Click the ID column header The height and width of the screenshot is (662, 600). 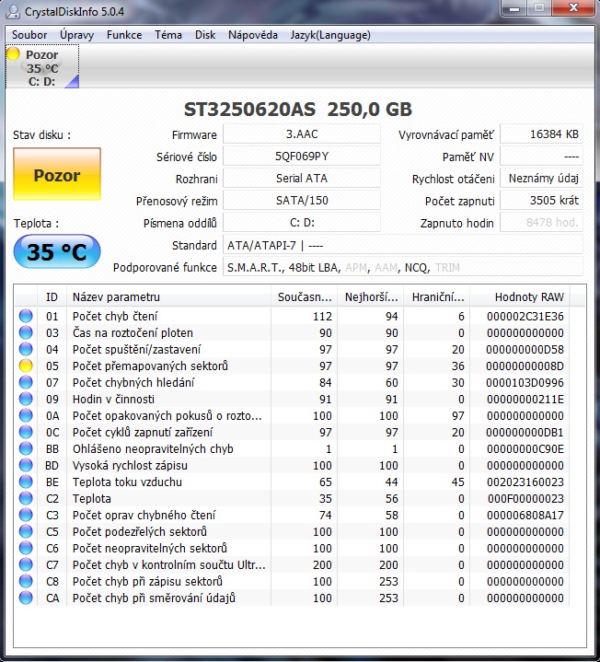pyautogui.click(x=52, y=296)
